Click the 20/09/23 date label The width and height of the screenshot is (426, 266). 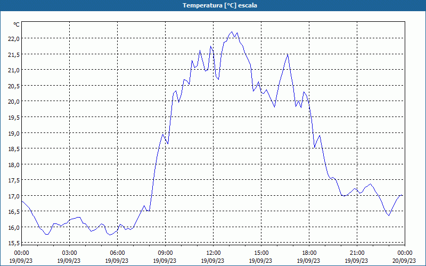tap(404, 261)
